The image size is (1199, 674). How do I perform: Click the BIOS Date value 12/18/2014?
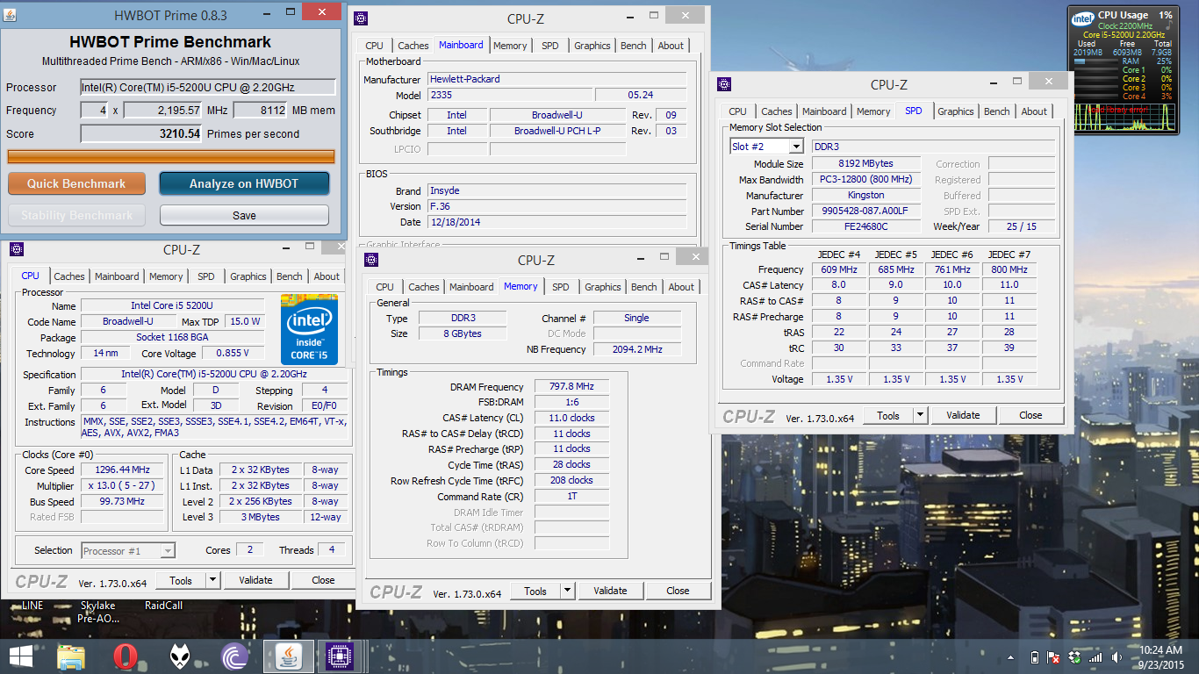pyautogui.click(x=558, y=222)
